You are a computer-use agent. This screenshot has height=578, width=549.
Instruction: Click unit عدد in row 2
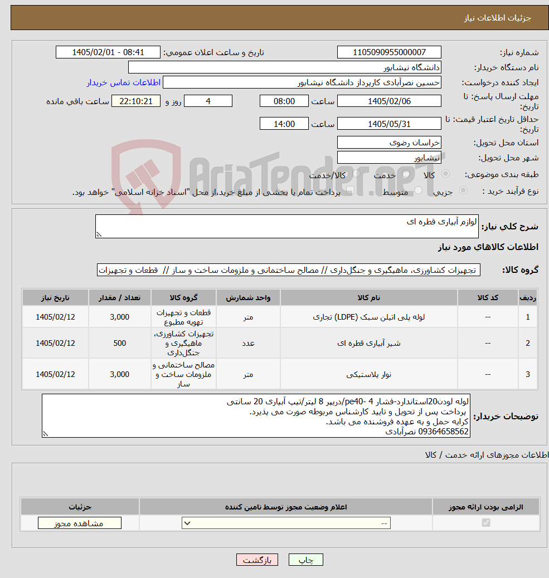coord(248,343)
